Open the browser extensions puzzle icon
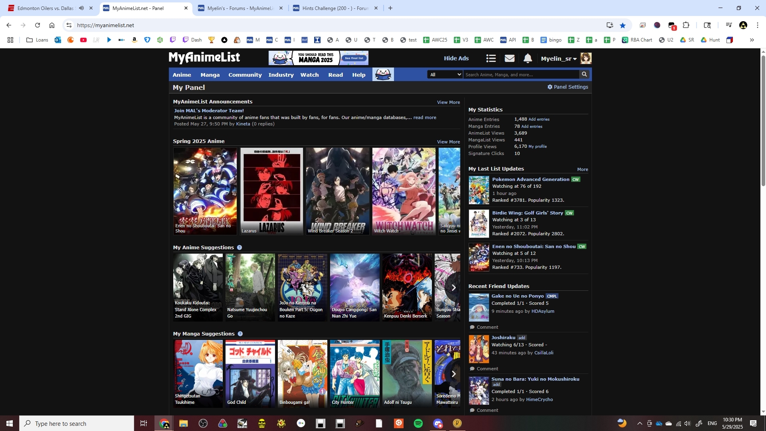The image size is (766, 431). pyautogui.click(x=686, y=25)
